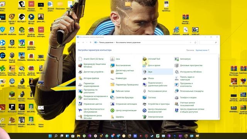
Task: Open Восстановление item
Action: 120,65
